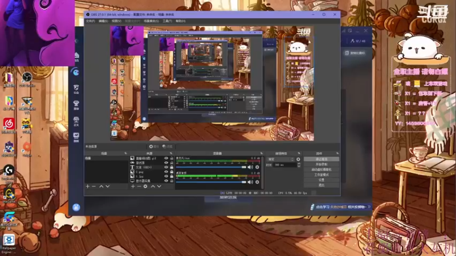Click the 复制比赛ID button in blue app
The width and height of the screenshot is (456, 256).
(355, 53)
